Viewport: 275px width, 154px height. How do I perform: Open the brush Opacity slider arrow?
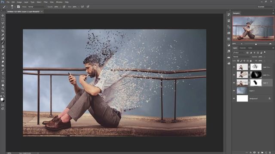60,7
